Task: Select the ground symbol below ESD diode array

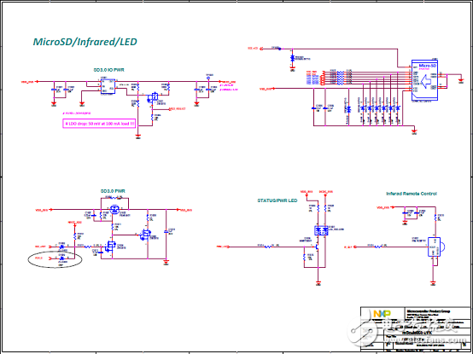Action: click(414, 130)
